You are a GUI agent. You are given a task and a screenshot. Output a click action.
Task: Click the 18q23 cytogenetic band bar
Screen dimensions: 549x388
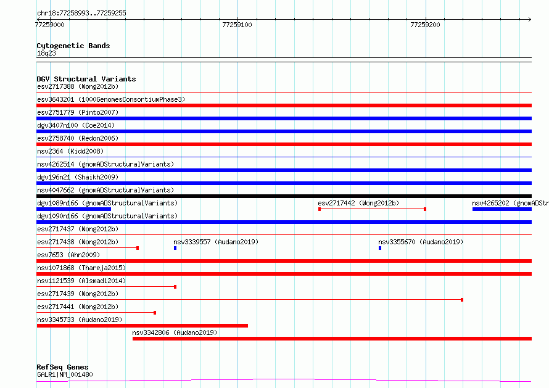pyautogui.click(x=284, y=60)
